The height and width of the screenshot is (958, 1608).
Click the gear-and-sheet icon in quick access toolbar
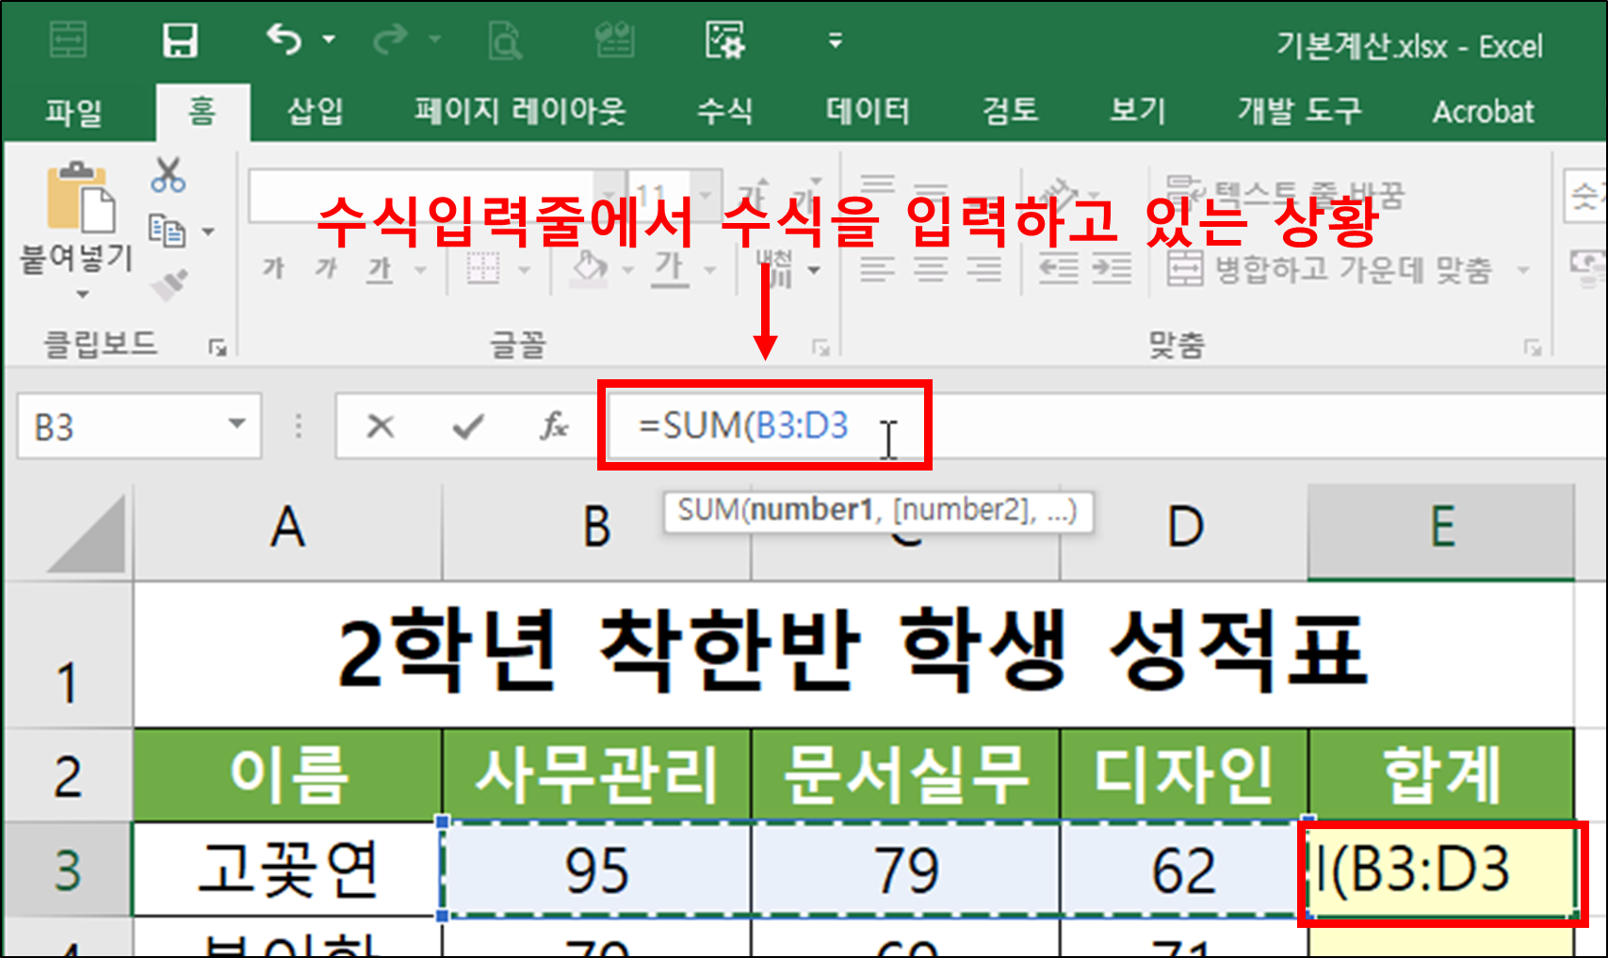[725, 40]
